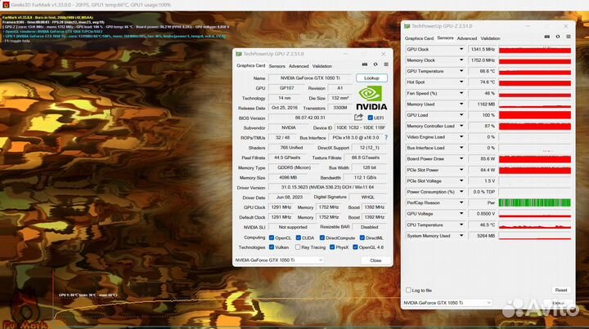Toggle the PhysX checkbox
The width and height of the screenshot is (589, 329).
(x=332, y=247)
